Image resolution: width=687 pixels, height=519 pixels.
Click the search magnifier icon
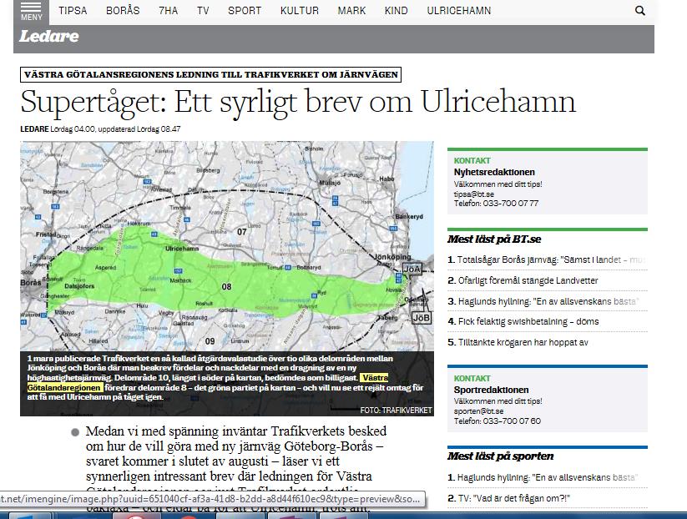639,11
